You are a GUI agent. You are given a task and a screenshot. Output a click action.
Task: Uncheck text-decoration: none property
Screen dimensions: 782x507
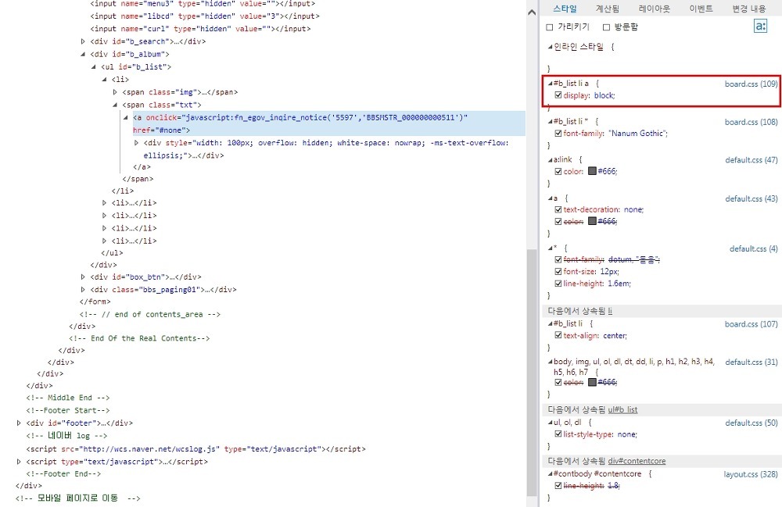558,209
